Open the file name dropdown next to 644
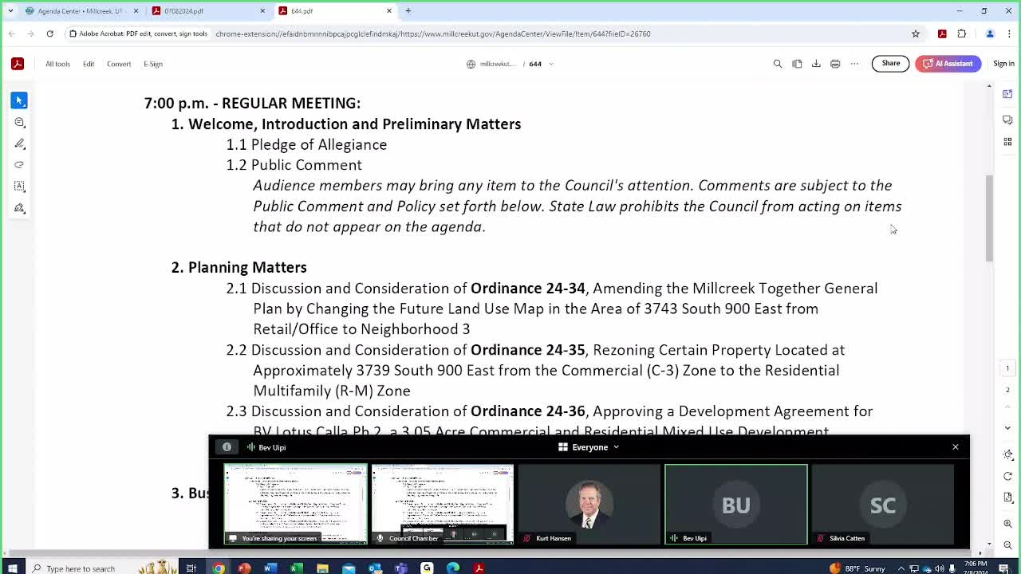The width and height of the screenshot is (1021, 574). click(550, 64)
